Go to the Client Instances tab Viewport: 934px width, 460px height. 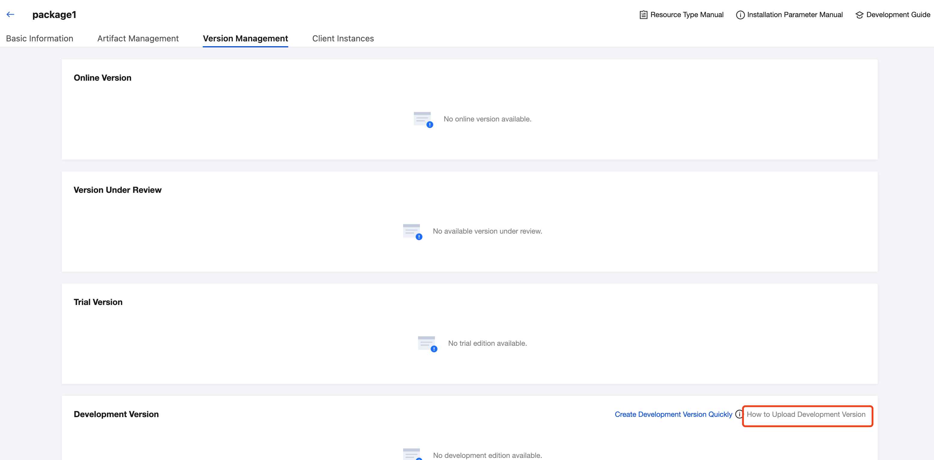point(343,38)
